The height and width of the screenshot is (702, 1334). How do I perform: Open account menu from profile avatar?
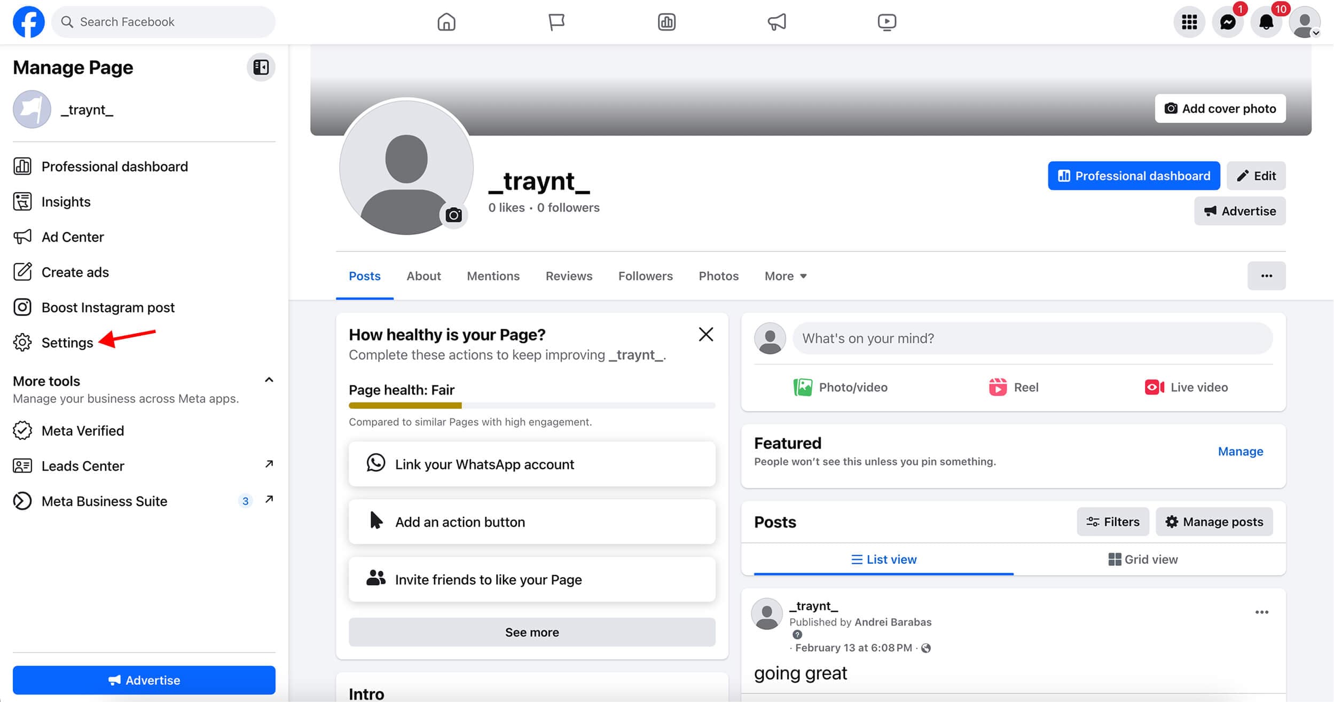(x=1304, y=22)
